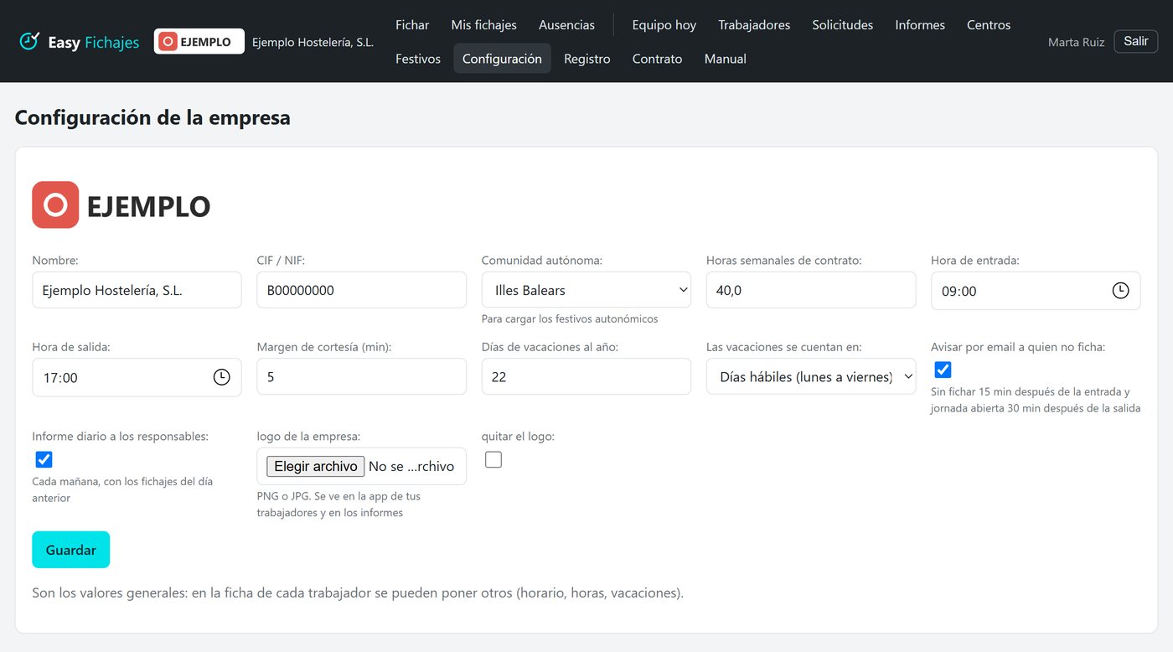Open the Festivos page
Image resolution: width=1173 pixels, height=652 pixels.
pyautogui.click(x=418, y=59)
